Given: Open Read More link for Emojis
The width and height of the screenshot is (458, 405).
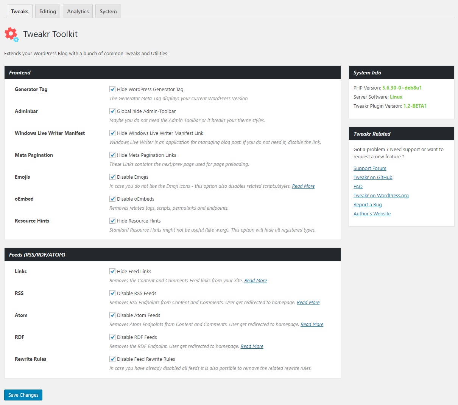Looking at the screenshot, I should (x=303, y=186).
